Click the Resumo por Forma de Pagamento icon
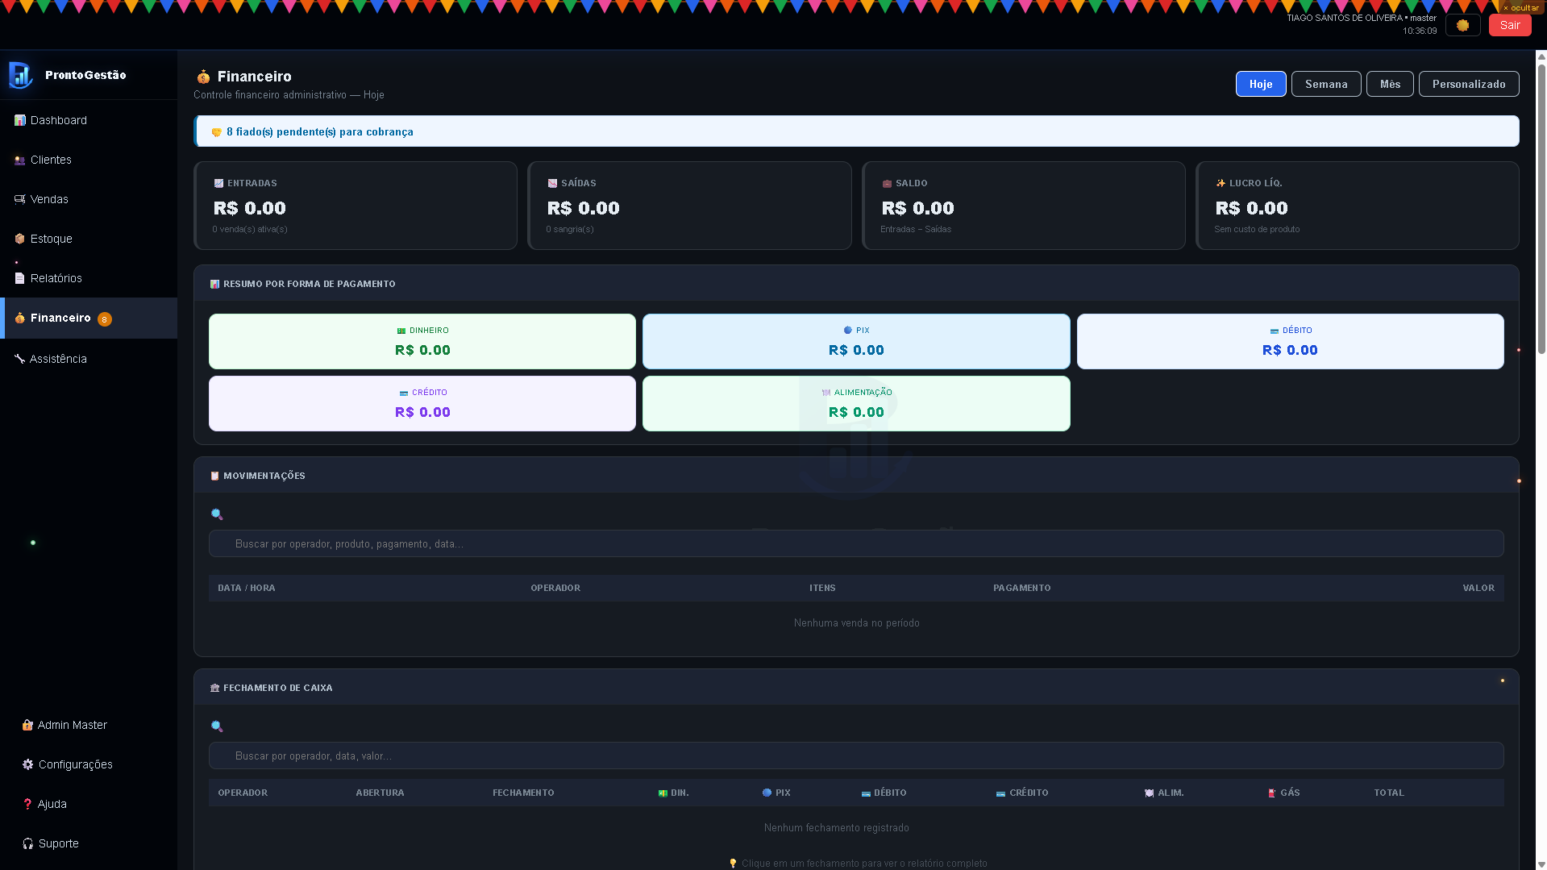The width and height of the screenshot is (1547, 870). [214, 284]
